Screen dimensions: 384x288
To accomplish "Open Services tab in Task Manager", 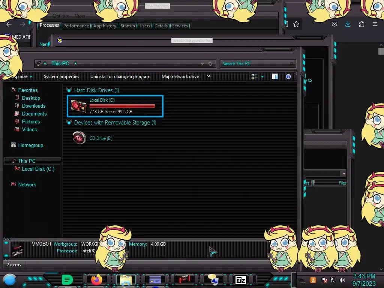I will pos(180,26).
